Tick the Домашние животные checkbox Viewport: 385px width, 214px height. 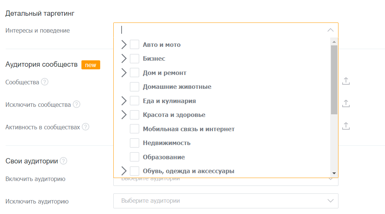pos(135,87)
